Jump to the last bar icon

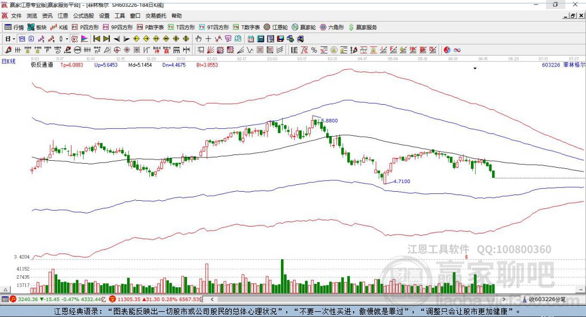click(106, 39)
